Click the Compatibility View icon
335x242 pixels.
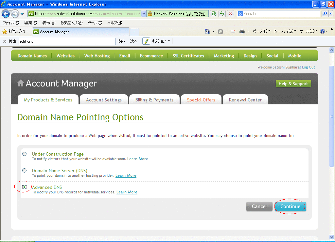pos(214,14)
